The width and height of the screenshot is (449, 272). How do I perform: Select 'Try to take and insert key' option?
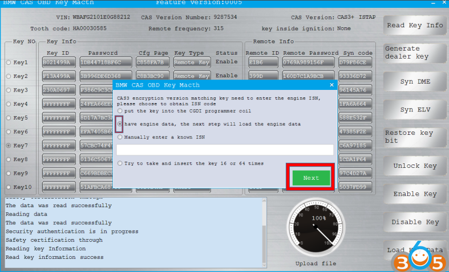pyautogui.click(x=120, y=163)
